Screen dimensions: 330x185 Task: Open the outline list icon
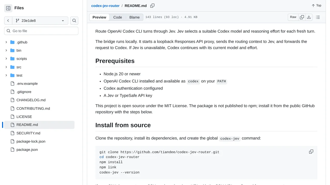(x=318, y=17)
